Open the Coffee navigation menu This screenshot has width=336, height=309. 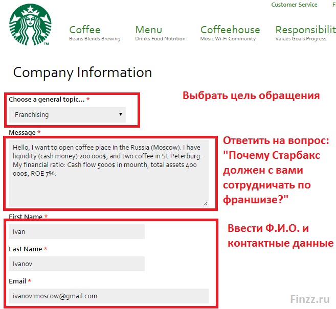coord(85,30)
